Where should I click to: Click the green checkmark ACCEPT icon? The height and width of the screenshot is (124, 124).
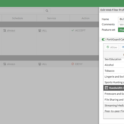tap(73, 30)
